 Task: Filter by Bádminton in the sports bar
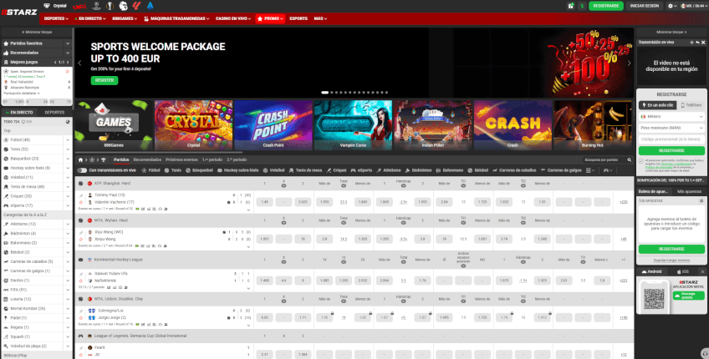coord(418,170)
